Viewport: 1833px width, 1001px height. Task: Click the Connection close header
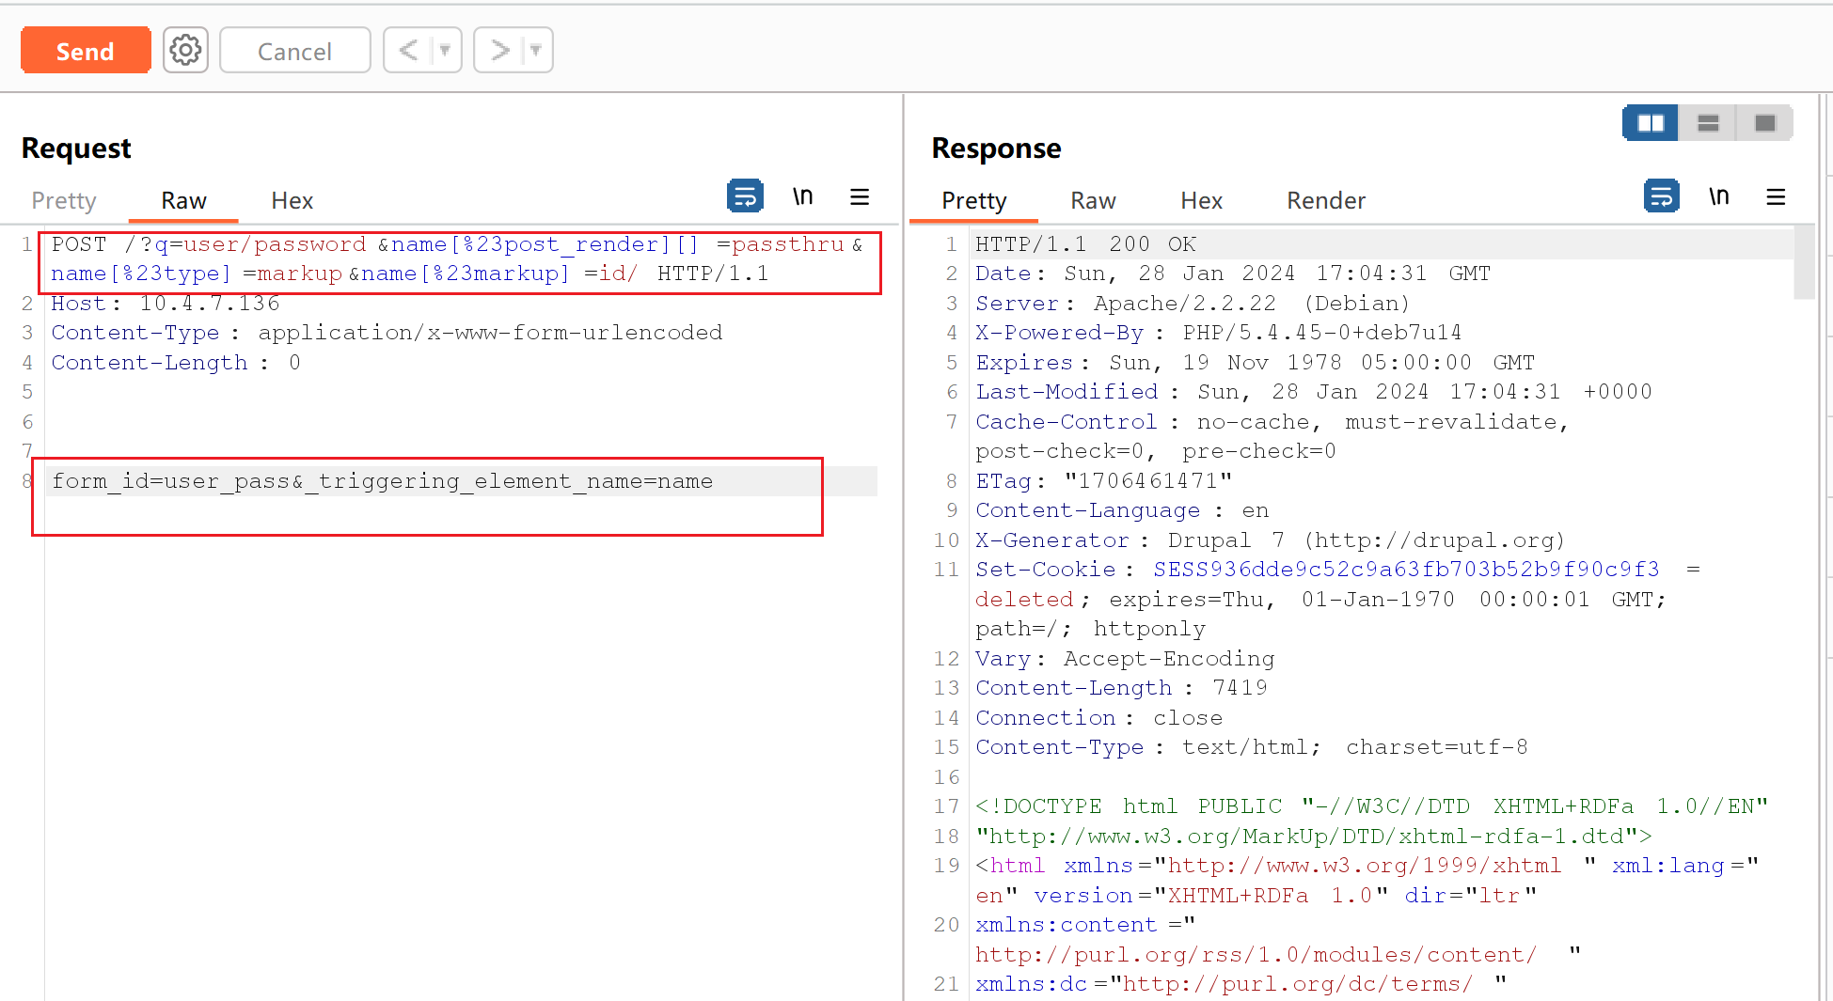tap(1098, 718)
